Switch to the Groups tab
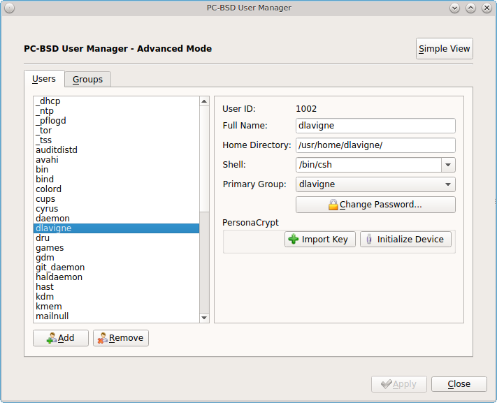This screenshot has height=403, width=497. 88,79
